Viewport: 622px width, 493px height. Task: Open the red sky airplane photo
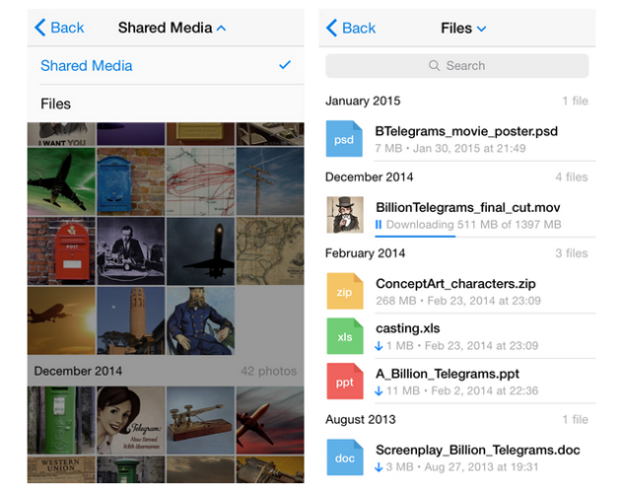point(270,420)
